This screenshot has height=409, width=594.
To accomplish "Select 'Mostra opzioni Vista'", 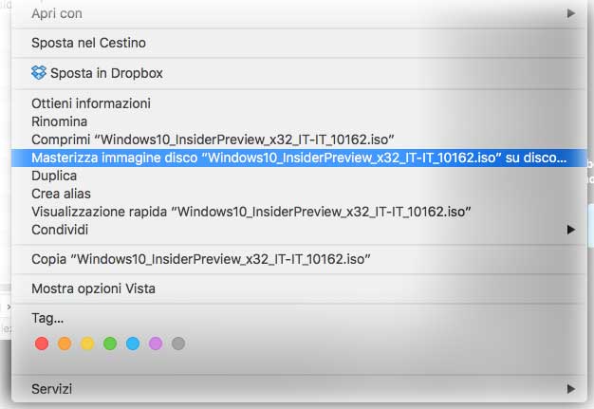I will tap(299, 288).
